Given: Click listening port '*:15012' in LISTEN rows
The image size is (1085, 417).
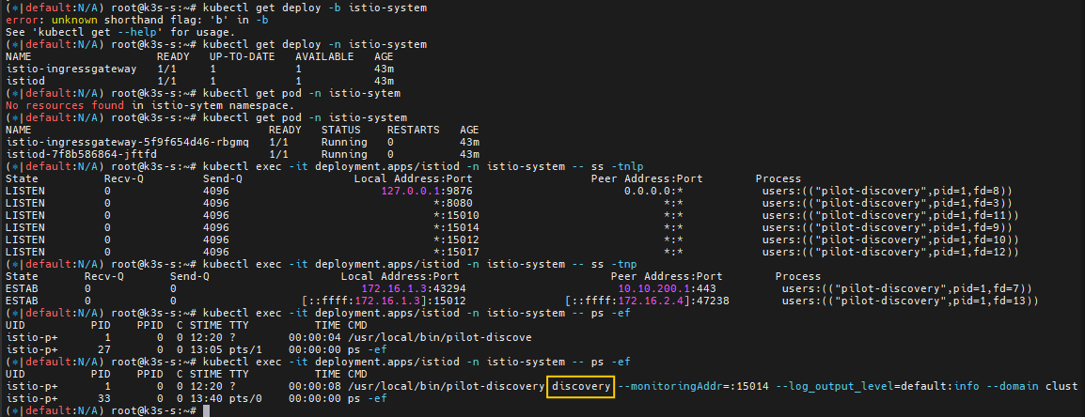Looking at the screenshot, I should pyautogui.click(x=456, y=240).
